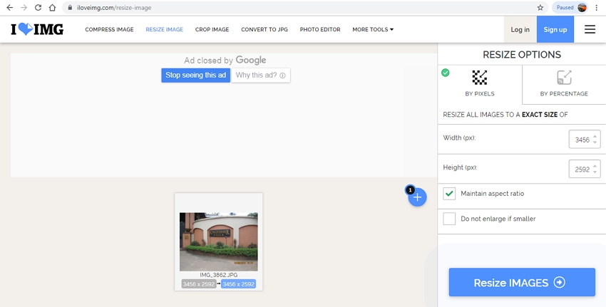Screen dimensions: 606x307
Task: Click the blue add more images plus button
Action: pyautogui.click(x=417, y=198)
